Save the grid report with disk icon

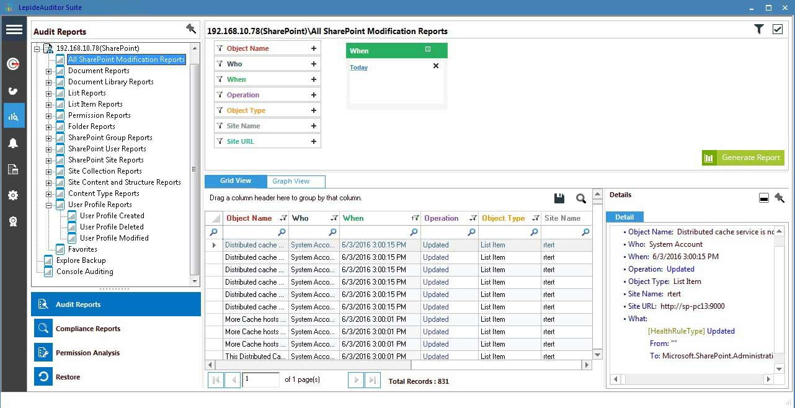click(x=559, y=198)
